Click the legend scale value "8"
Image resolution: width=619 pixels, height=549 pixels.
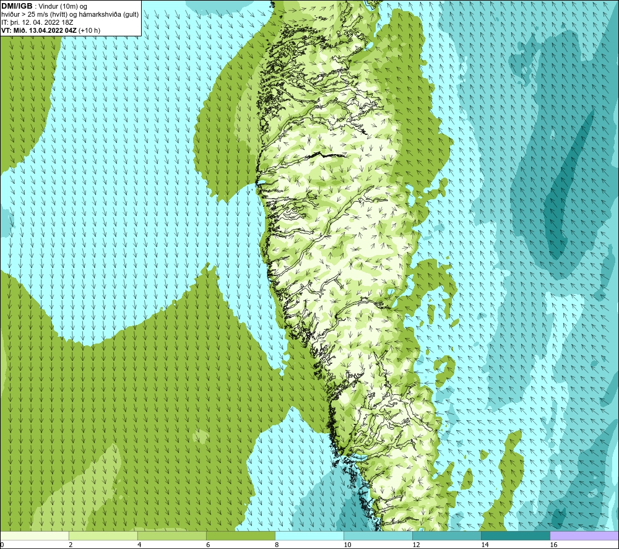coord(277,545)
